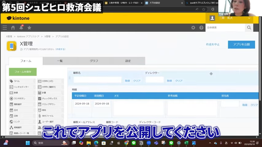Pick the ユーザー選択 field
The width and height of the screenshot is (262, 147).
[50, 122]
